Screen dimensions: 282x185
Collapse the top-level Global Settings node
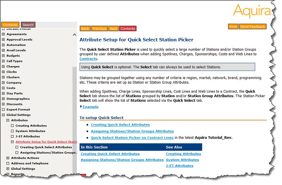pyautogui.click(x=3, y=115)
